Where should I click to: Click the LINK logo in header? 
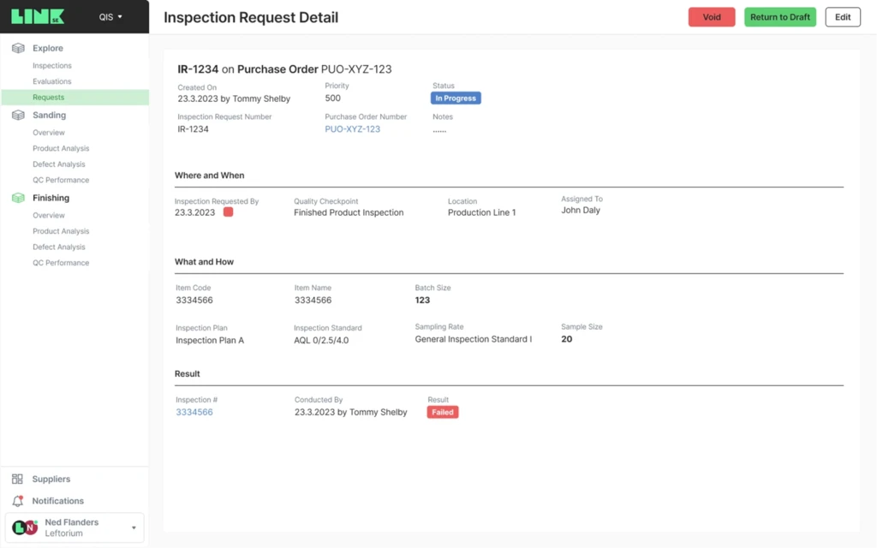coord(38,16)
